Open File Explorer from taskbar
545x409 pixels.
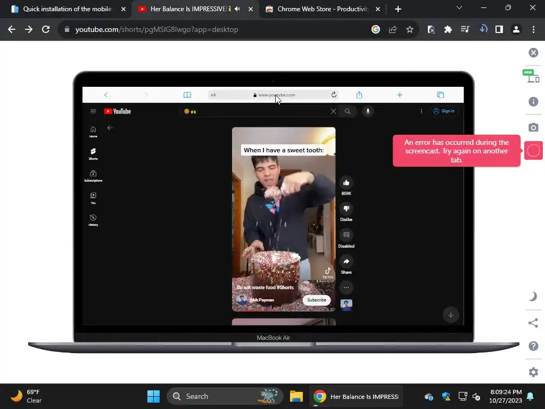(296, 396)
